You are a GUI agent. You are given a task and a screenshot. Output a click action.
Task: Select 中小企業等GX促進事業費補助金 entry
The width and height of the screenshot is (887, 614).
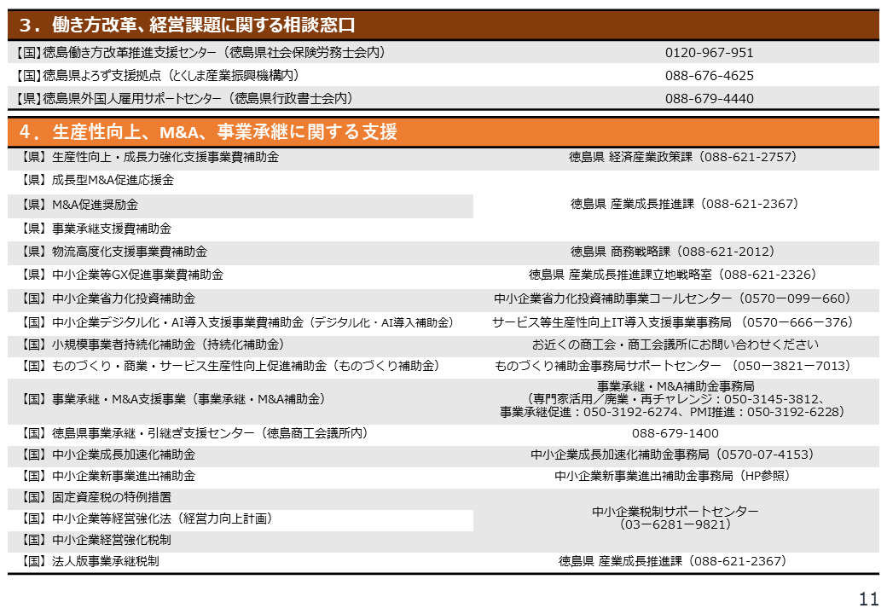(122, 275)
